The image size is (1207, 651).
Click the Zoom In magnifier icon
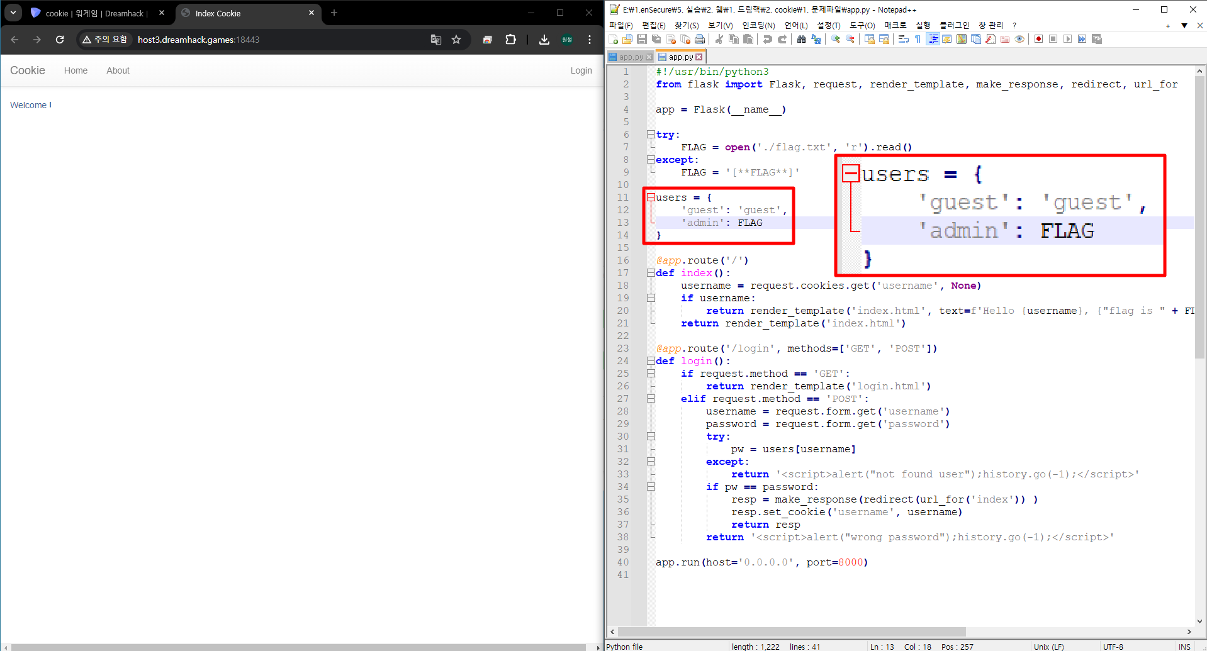836,39
